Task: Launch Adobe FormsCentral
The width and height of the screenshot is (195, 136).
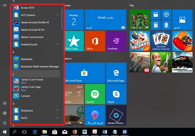Action: click(36, 37)
